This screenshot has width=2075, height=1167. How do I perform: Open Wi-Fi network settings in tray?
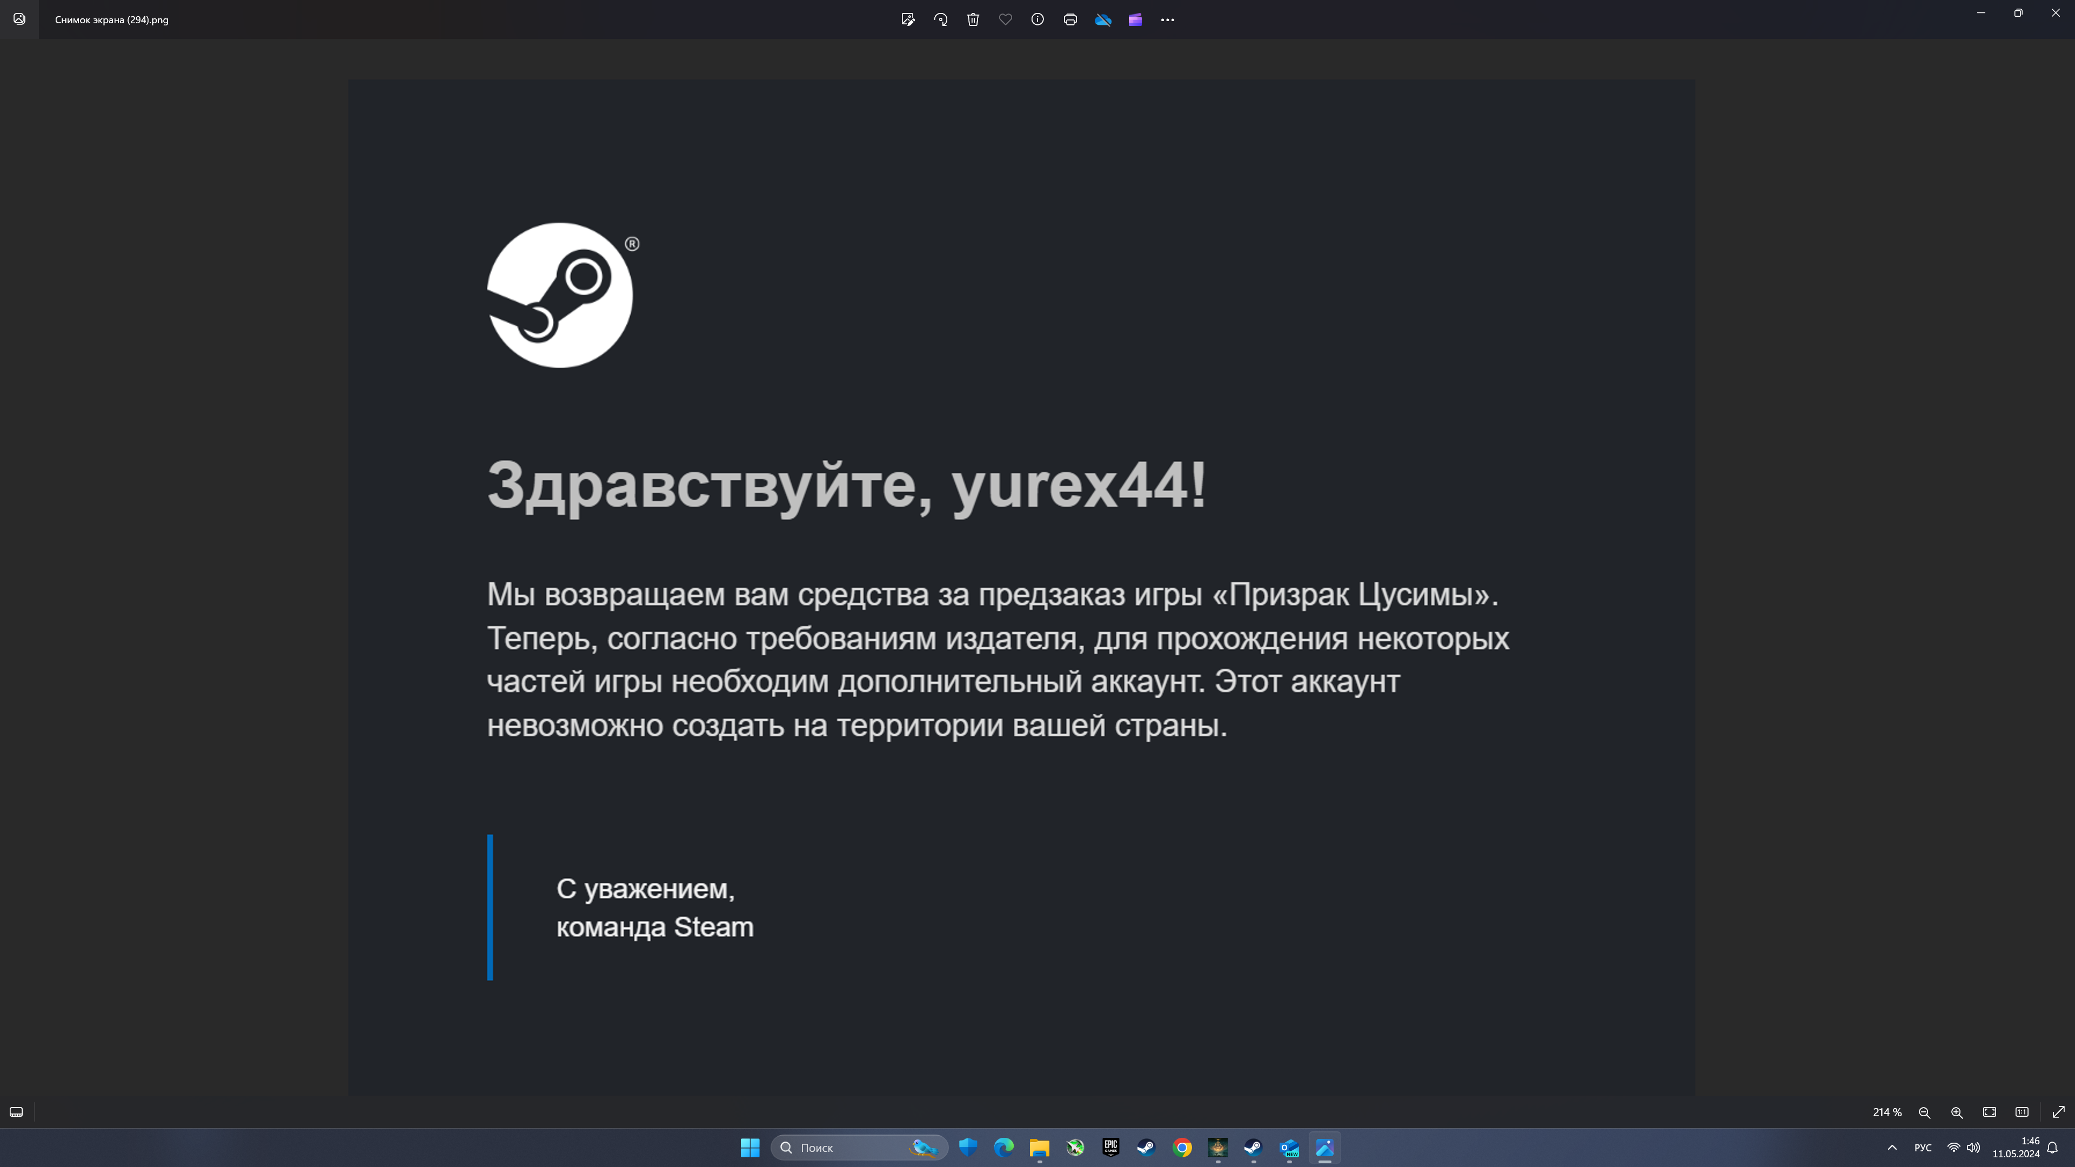pos(1953,1148)
